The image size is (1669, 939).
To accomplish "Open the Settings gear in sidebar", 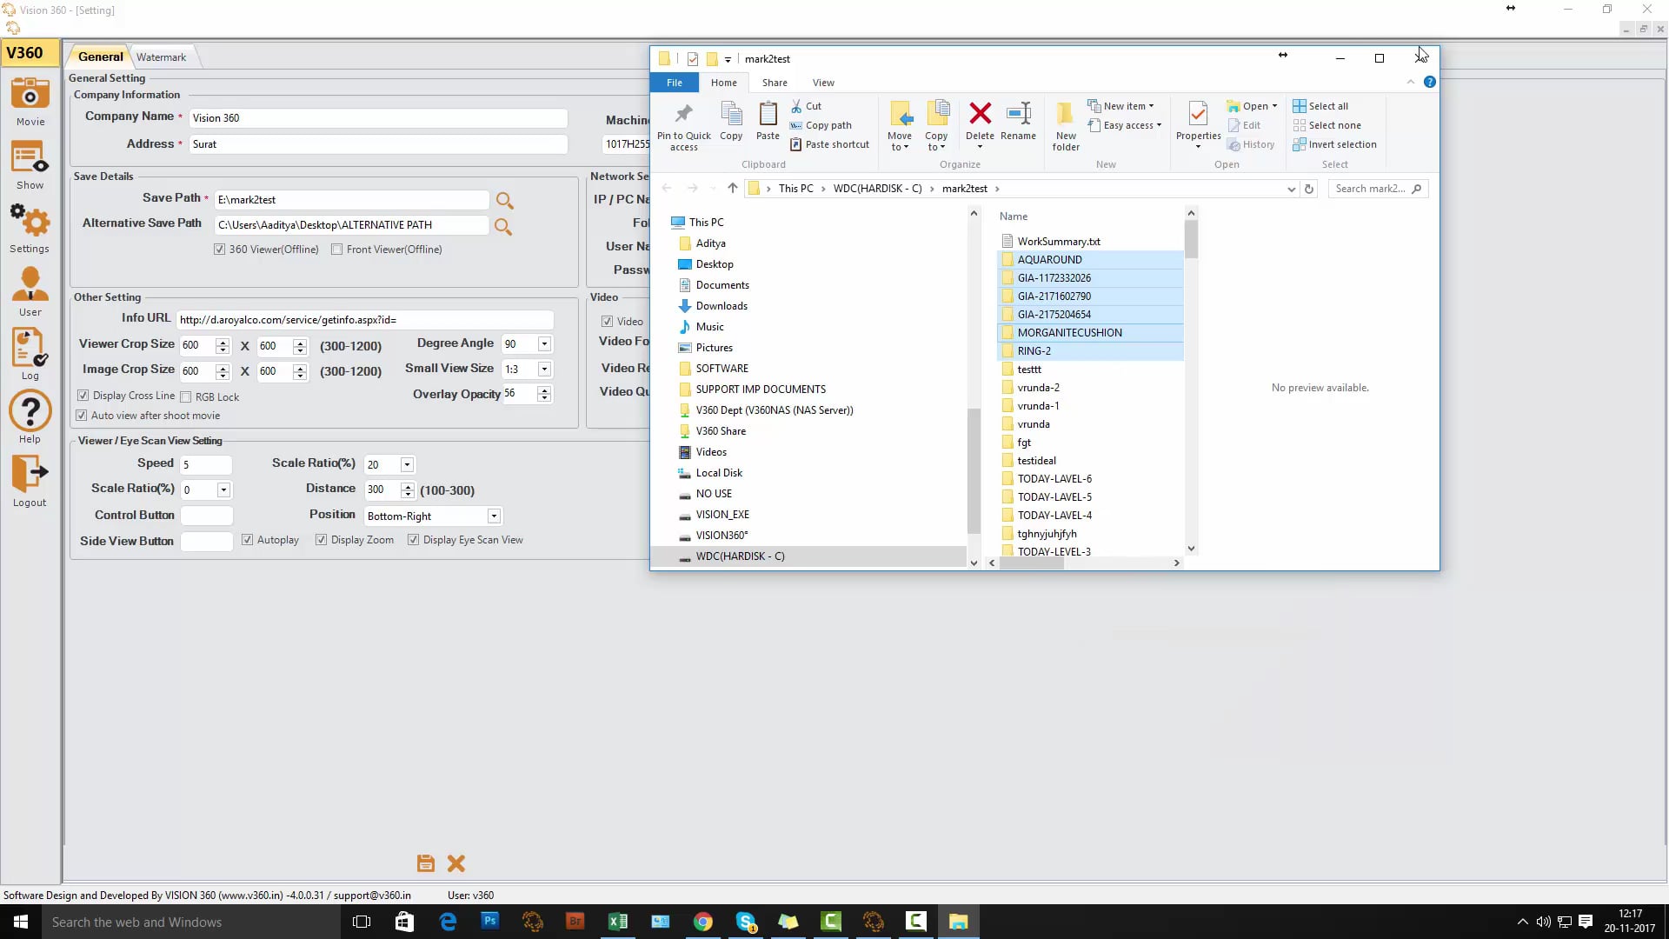I will [x=30, y=229].
